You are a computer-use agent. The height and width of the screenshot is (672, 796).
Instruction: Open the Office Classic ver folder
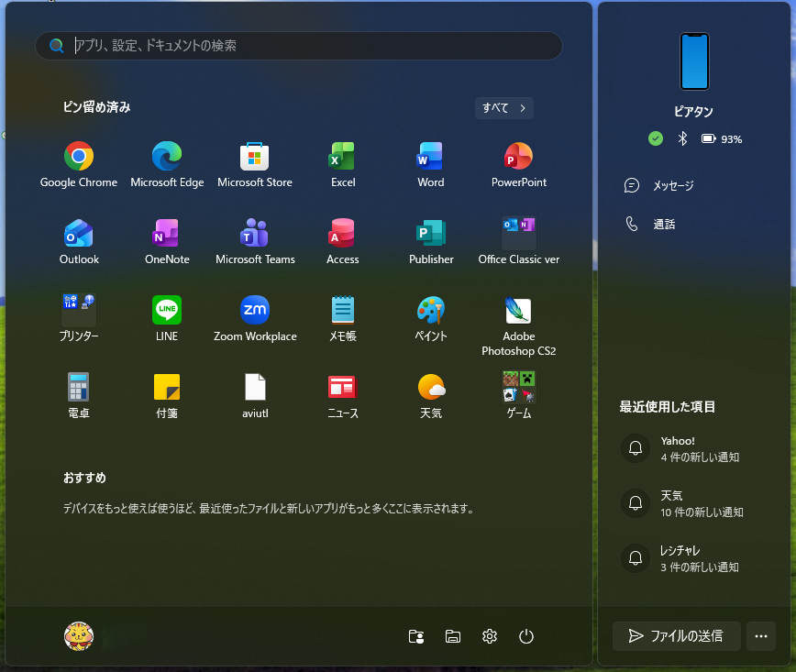coord(519,242)
